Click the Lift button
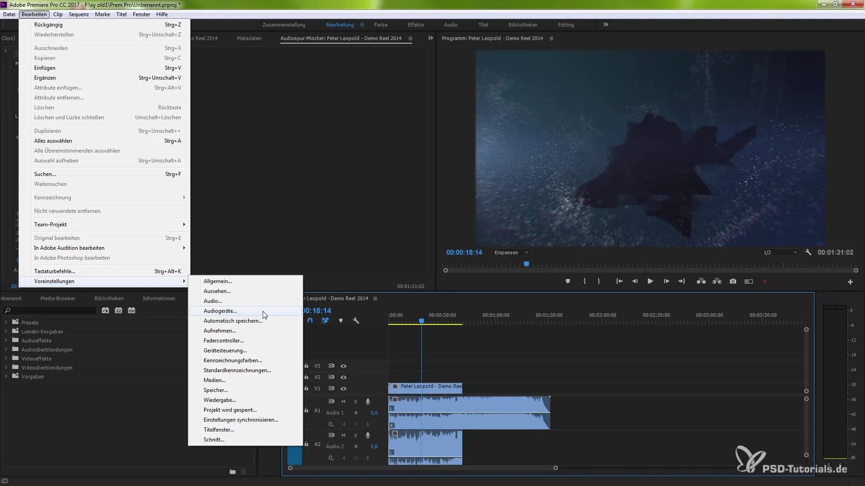Viewport: 865px width, 486px height. 701,281
